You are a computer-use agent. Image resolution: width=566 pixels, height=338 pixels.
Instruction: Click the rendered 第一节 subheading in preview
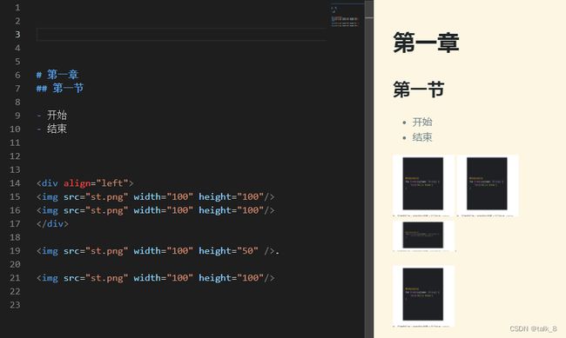(418, 89)
